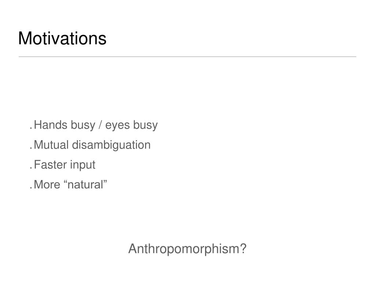Click the "Motivations" slide title

point(62,38)
